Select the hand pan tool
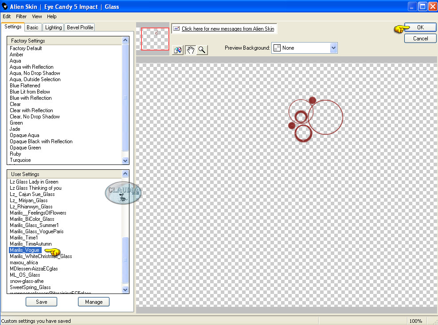The image size is (438, 325). [x=191, y=50]
